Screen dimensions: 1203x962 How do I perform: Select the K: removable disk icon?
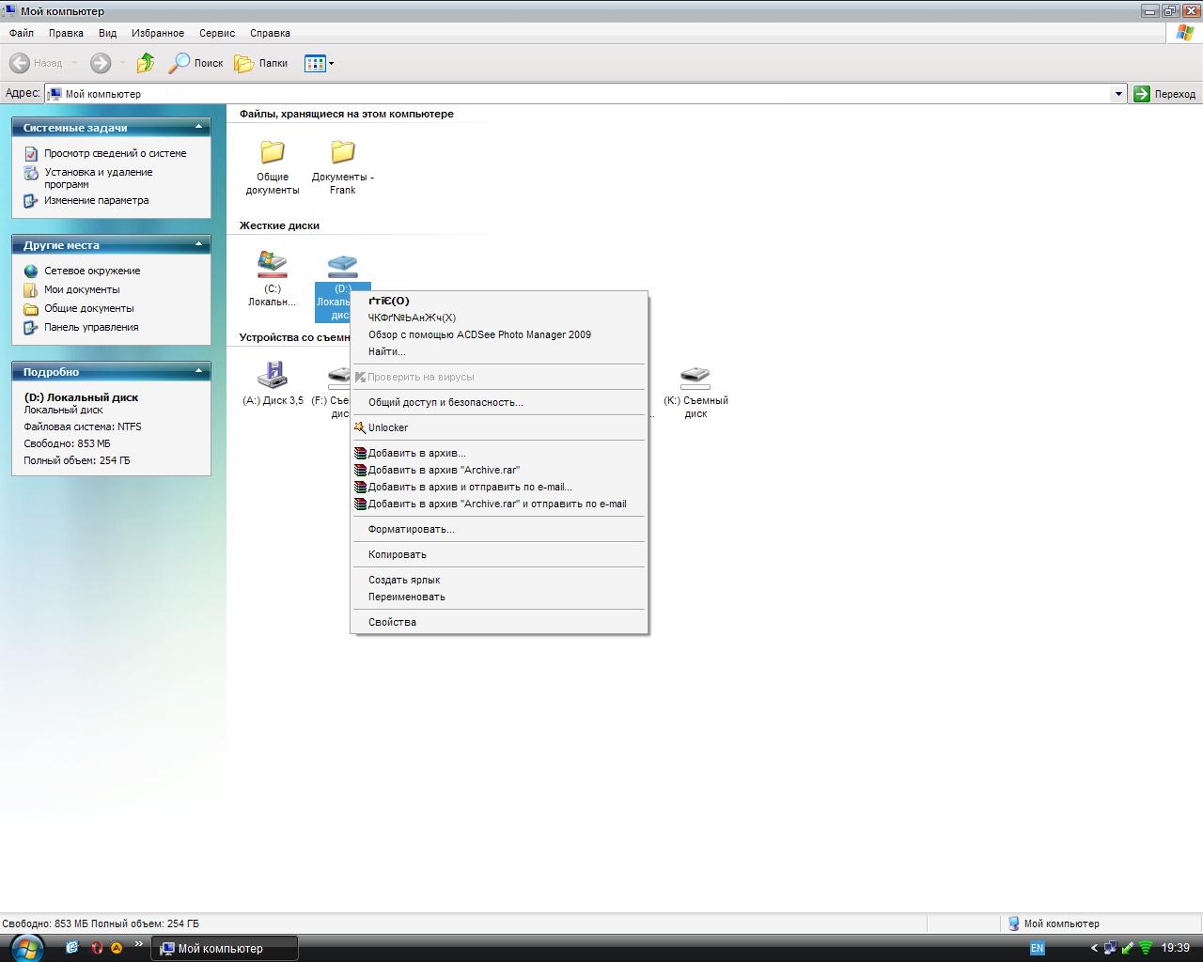point(695,377)
